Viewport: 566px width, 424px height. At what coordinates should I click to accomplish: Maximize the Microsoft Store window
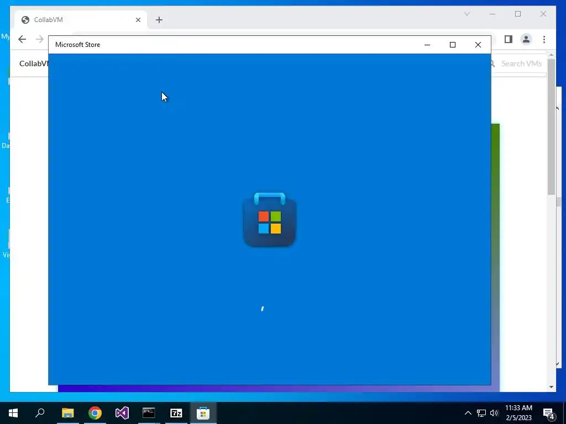click(453, 45)
